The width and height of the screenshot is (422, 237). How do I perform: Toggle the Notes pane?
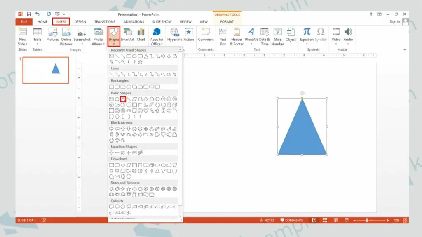[267, 220]
